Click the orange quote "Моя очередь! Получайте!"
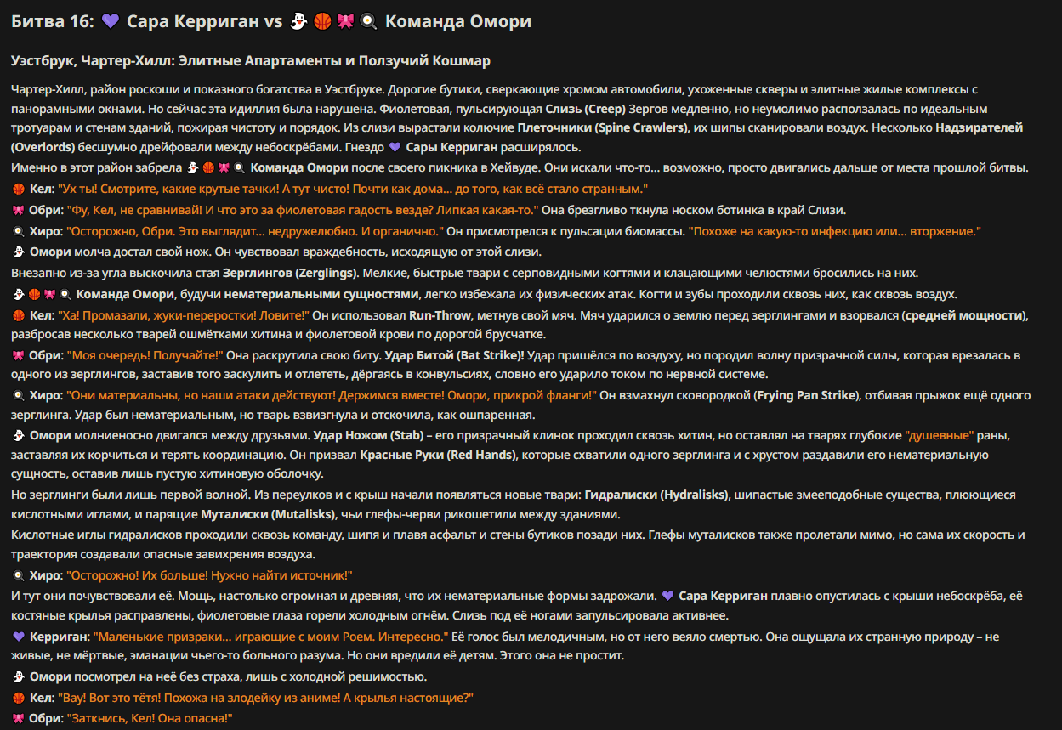This screenshot has height=730, width=1062. tap(145, 355)
